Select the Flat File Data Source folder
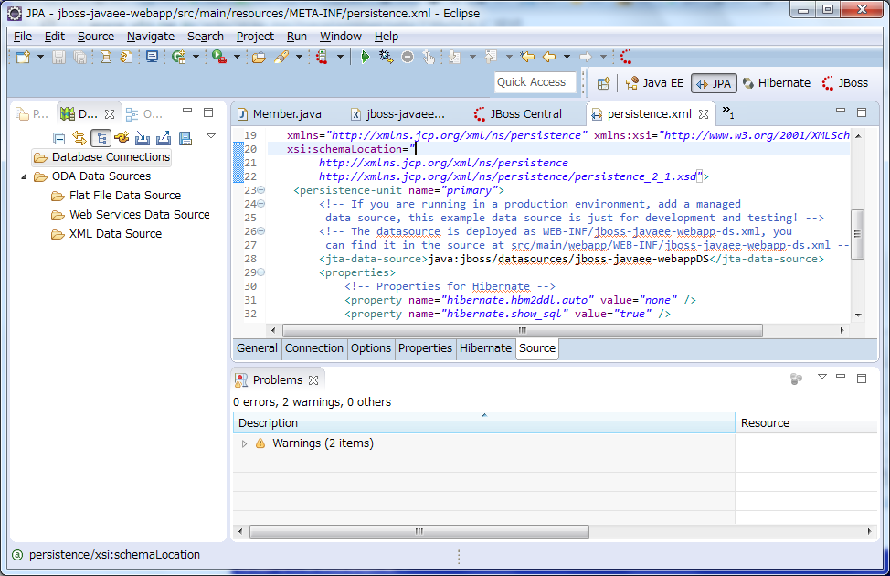890x576 pixels. coord(124,196)
